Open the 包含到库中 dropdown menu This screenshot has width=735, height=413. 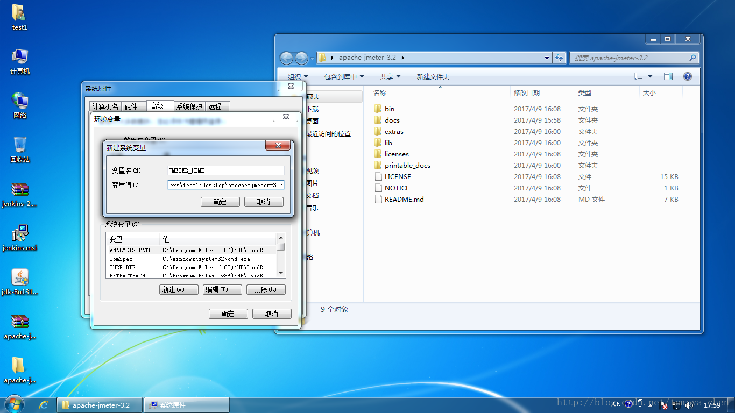(x=344, y=76)
